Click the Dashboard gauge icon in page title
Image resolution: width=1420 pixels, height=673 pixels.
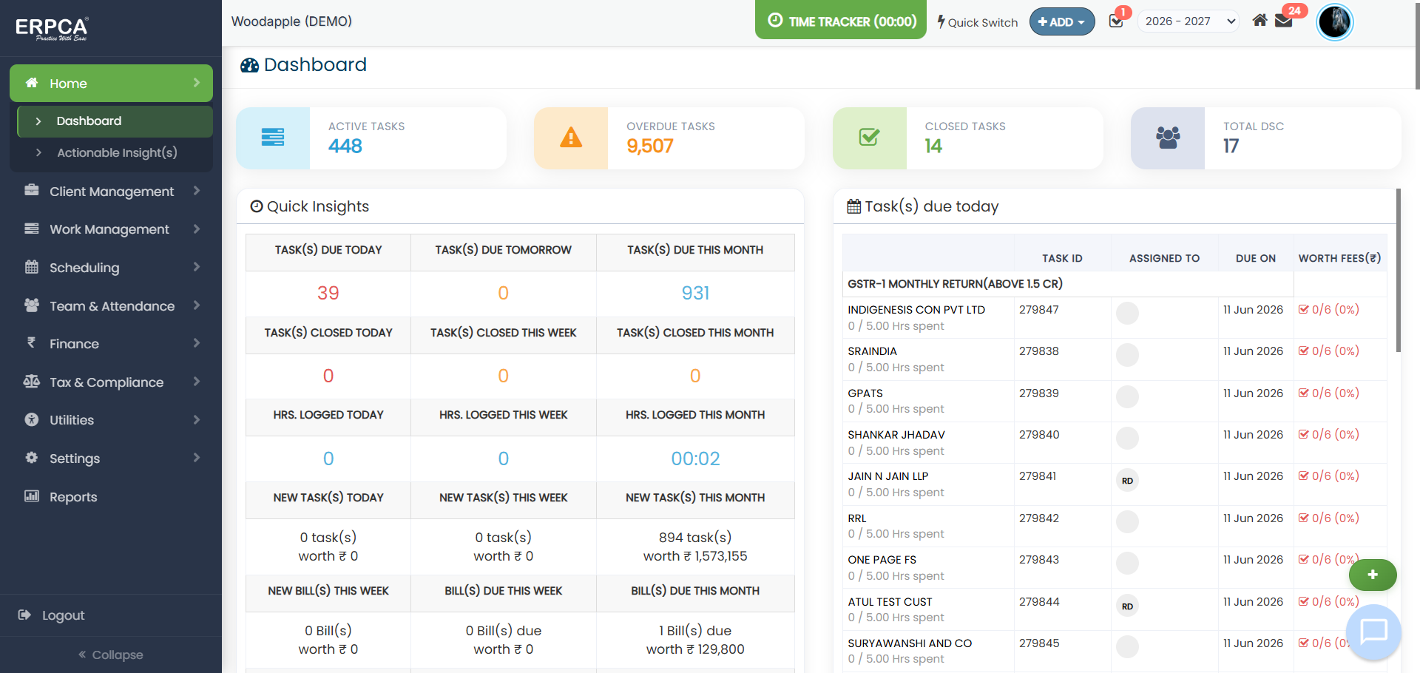(x=250, y=65)
